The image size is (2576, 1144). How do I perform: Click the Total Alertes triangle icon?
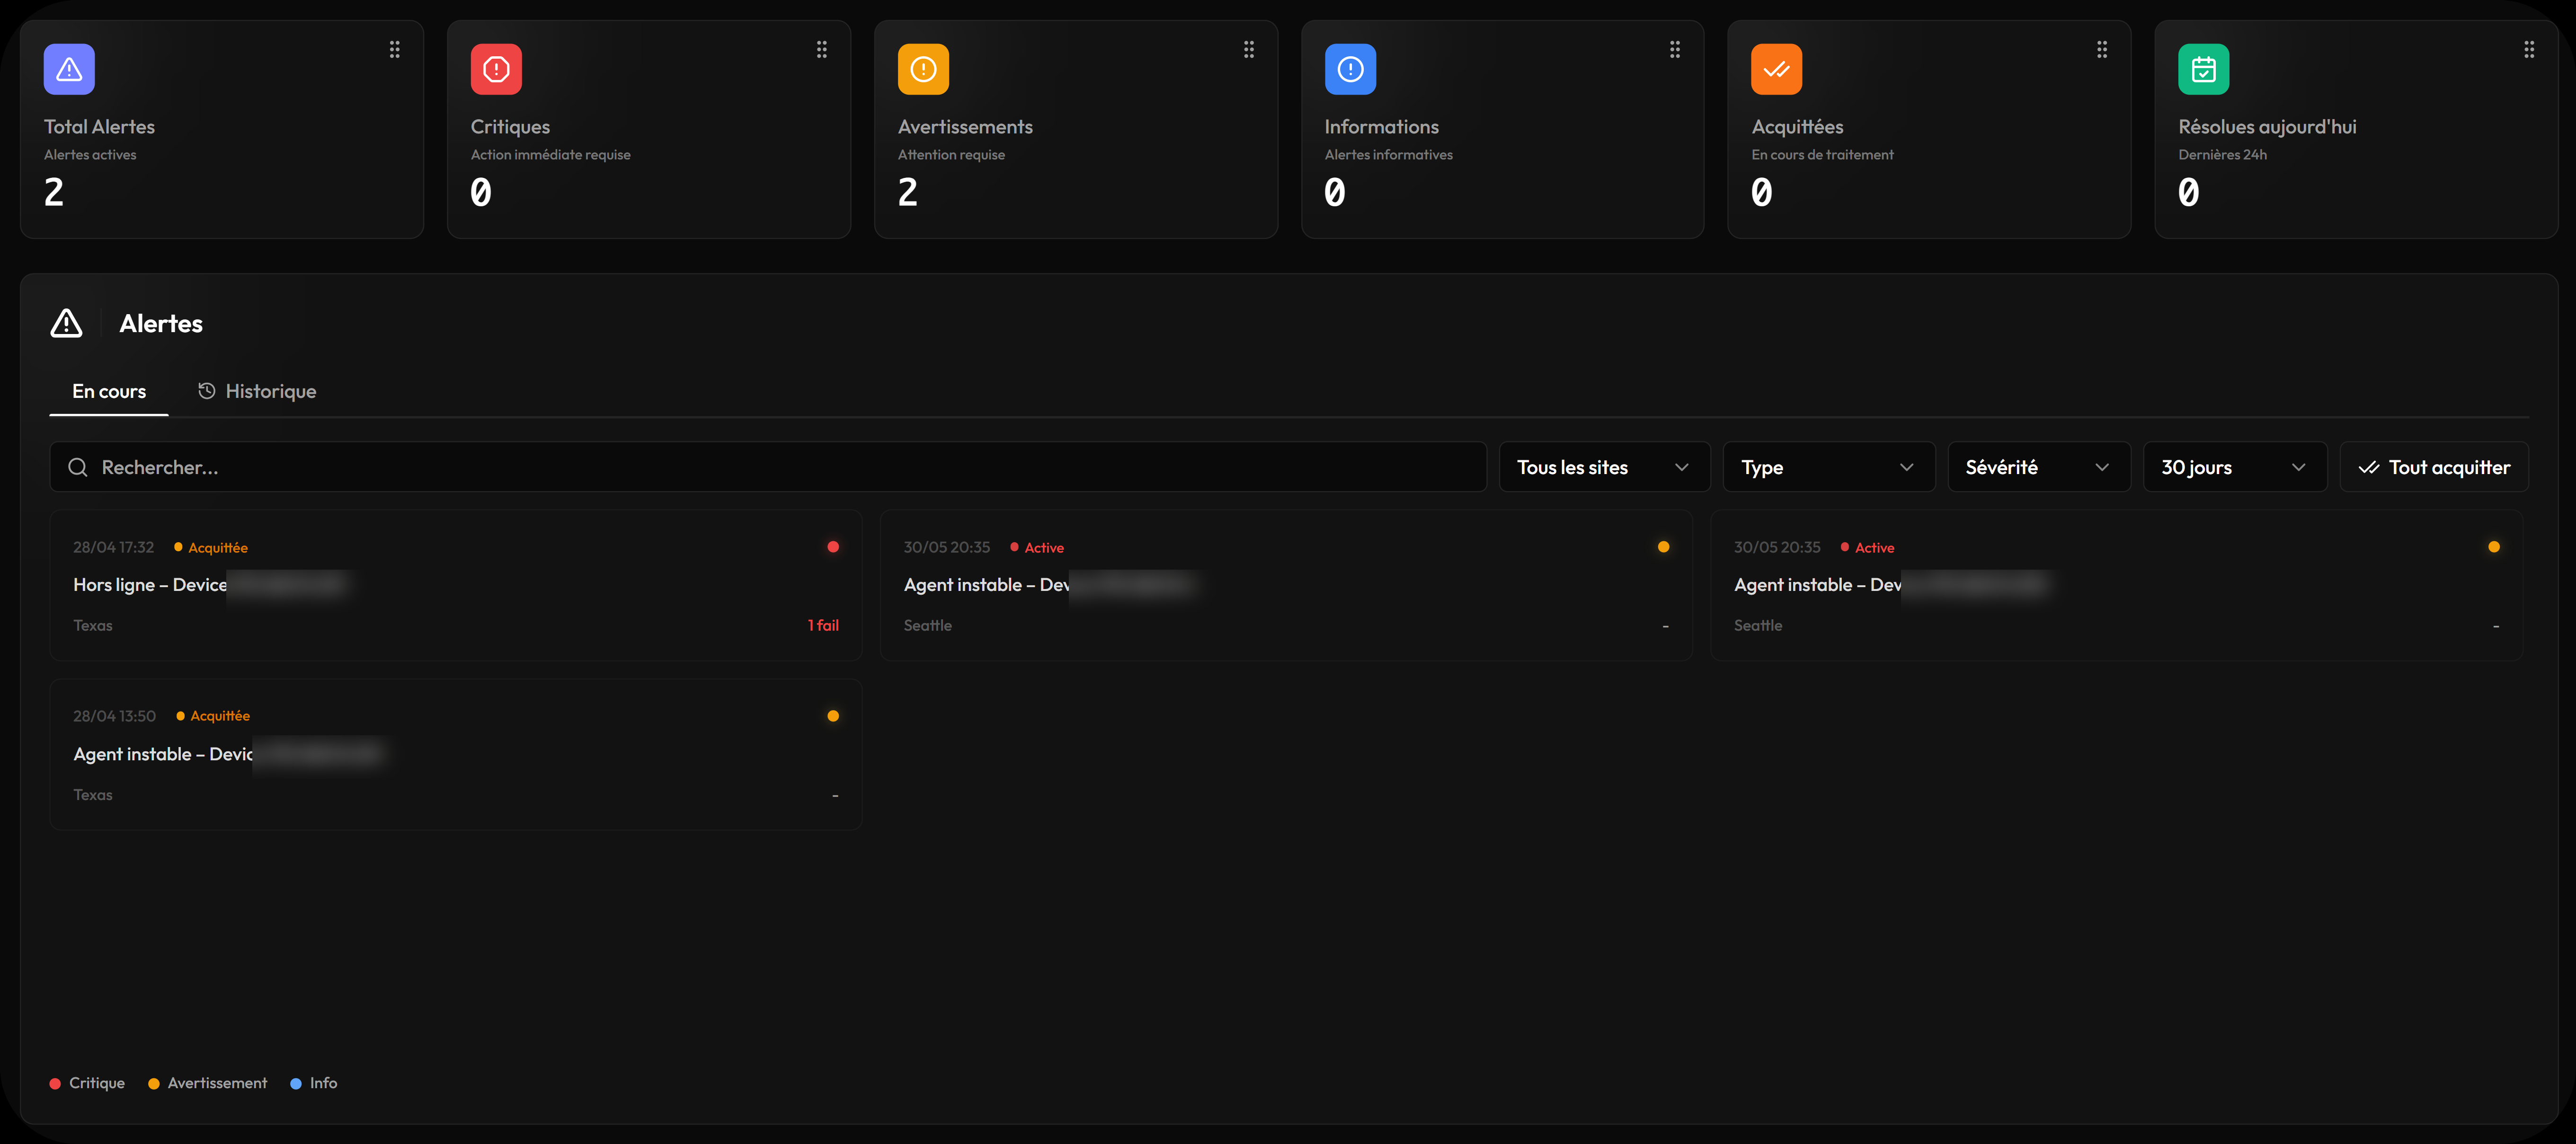[69, 69]
